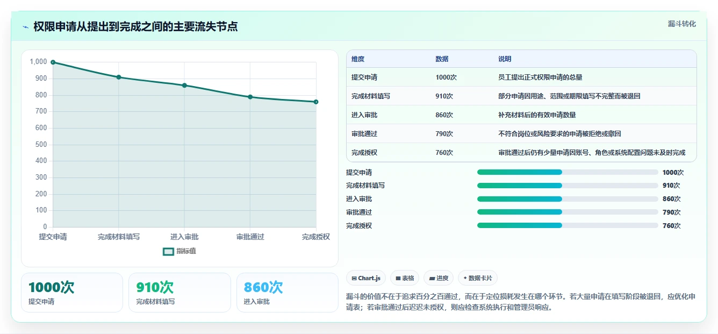
Task: Click the 790次 table cell
Action: coord(444,134)
